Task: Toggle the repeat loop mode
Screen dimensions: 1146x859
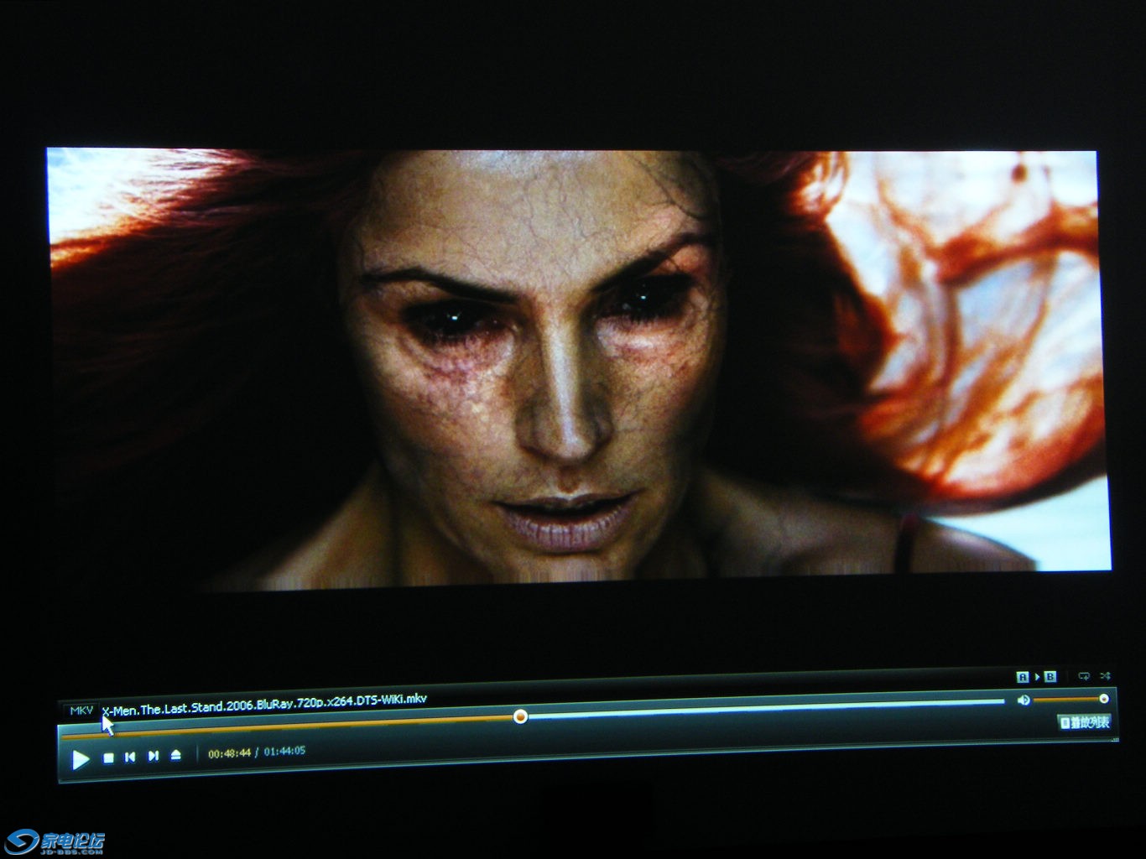Action: point(1084,675)
